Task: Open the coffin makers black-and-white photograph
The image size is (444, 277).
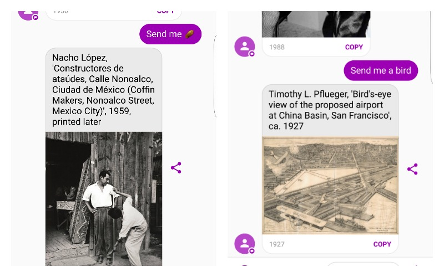Action: (104, 199)
